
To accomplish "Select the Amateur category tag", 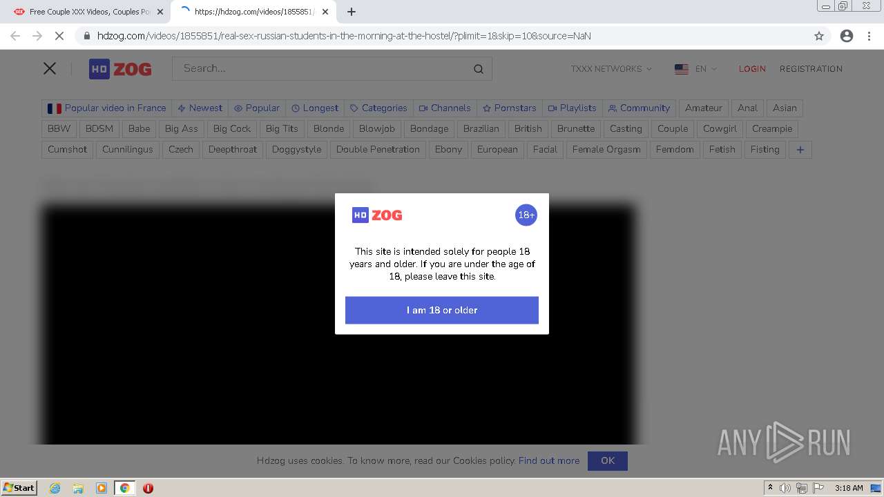I will 704,108.
